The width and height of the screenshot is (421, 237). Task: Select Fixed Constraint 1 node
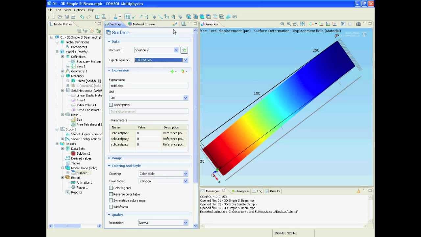86,110
